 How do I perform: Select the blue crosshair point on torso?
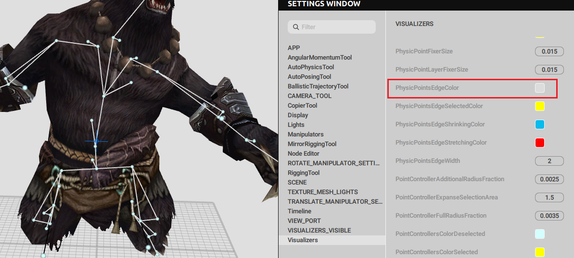[96, 141]
